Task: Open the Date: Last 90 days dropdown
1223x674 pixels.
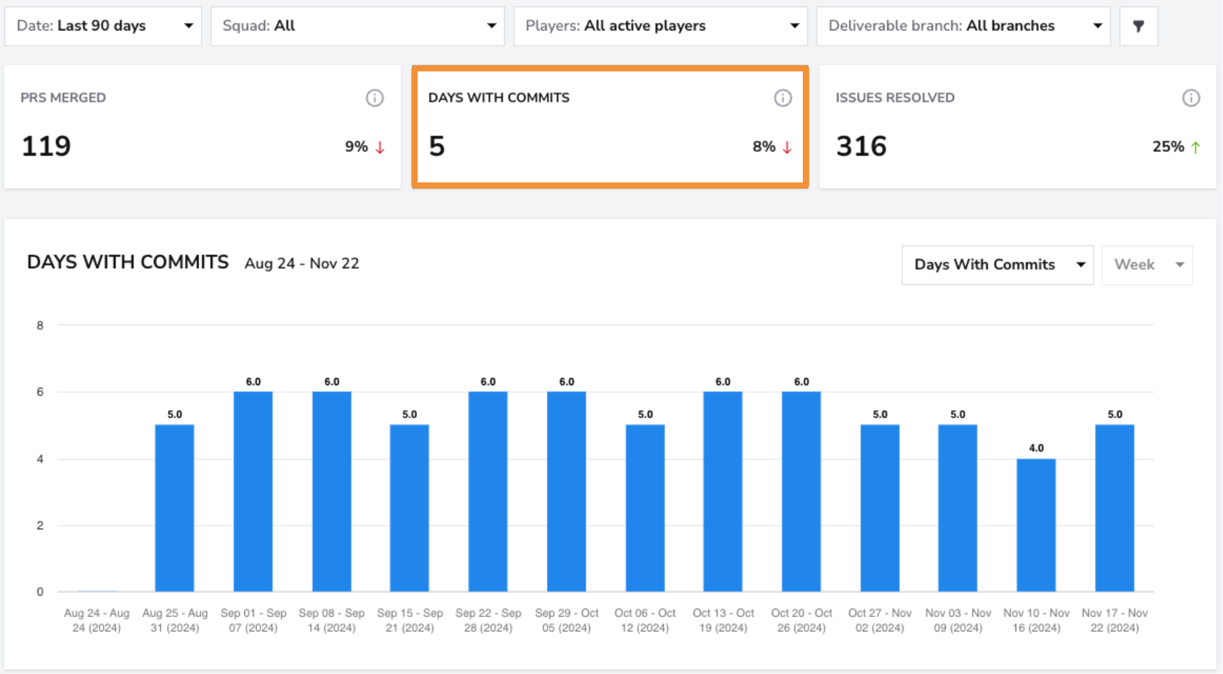Action: coord(103,26)
